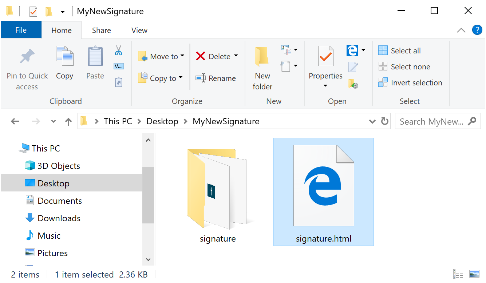Click the New folder icon in title bar
The width and height of the screenshot is (486, 283).
pyautogui.click(x=49, y=11)
